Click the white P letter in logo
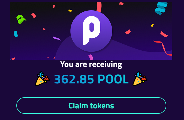Viewport: 184px width, 120px height. pos(92,30)
